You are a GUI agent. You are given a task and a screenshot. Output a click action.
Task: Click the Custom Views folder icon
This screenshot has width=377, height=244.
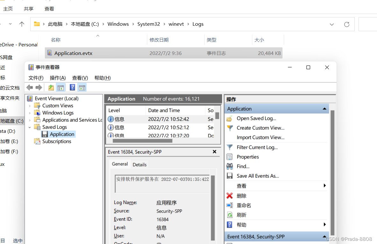pyautogui.click(x=37, y=105)
